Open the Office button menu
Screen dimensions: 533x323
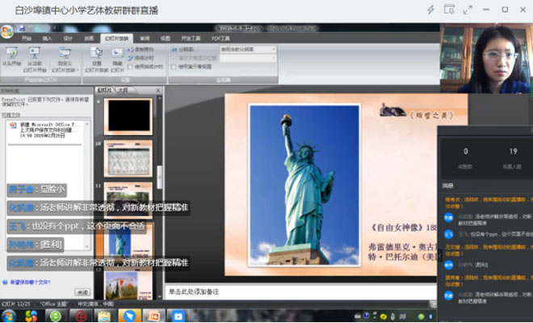tap(7, 31)
